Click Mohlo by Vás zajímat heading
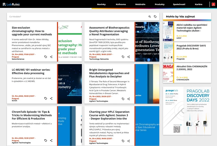The height and width of the screenshot is (146, 217). (180, 17)
